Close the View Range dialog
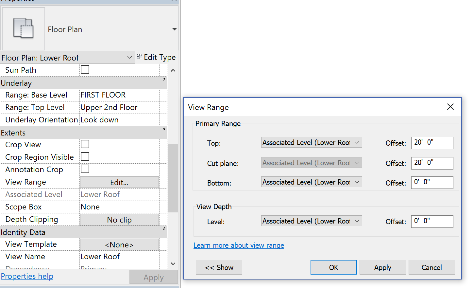Viewport: 474px width, 288px height. tap(450, 107)
